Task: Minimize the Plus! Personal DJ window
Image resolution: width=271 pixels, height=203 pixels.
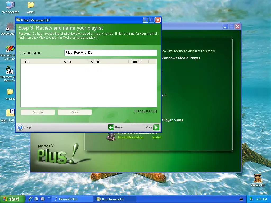Action: (x=146, y=20)
